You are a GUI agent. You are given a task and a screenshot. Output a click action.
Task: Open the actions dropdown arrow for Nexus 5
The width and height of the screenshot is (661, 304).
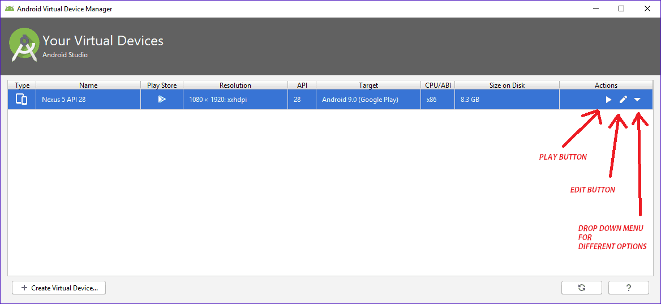(x=637, y=100)
